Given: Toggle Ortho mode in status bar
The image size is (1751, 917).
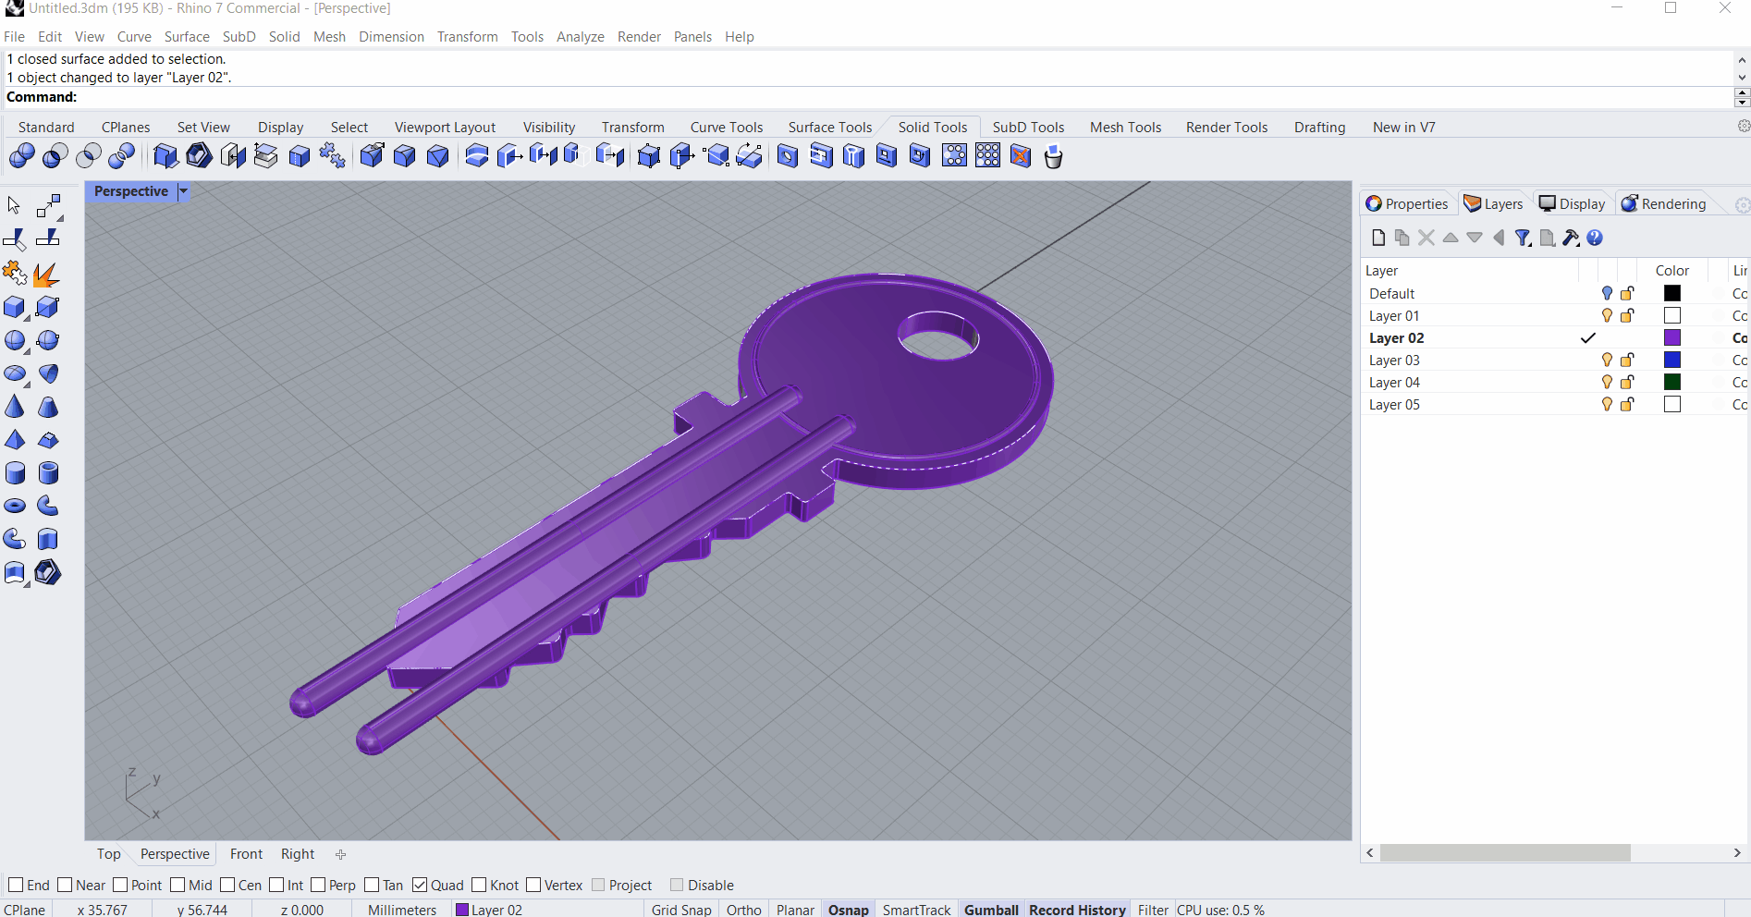Looking at the screenshot, I should pyautogui.click(x=743, y=910).
